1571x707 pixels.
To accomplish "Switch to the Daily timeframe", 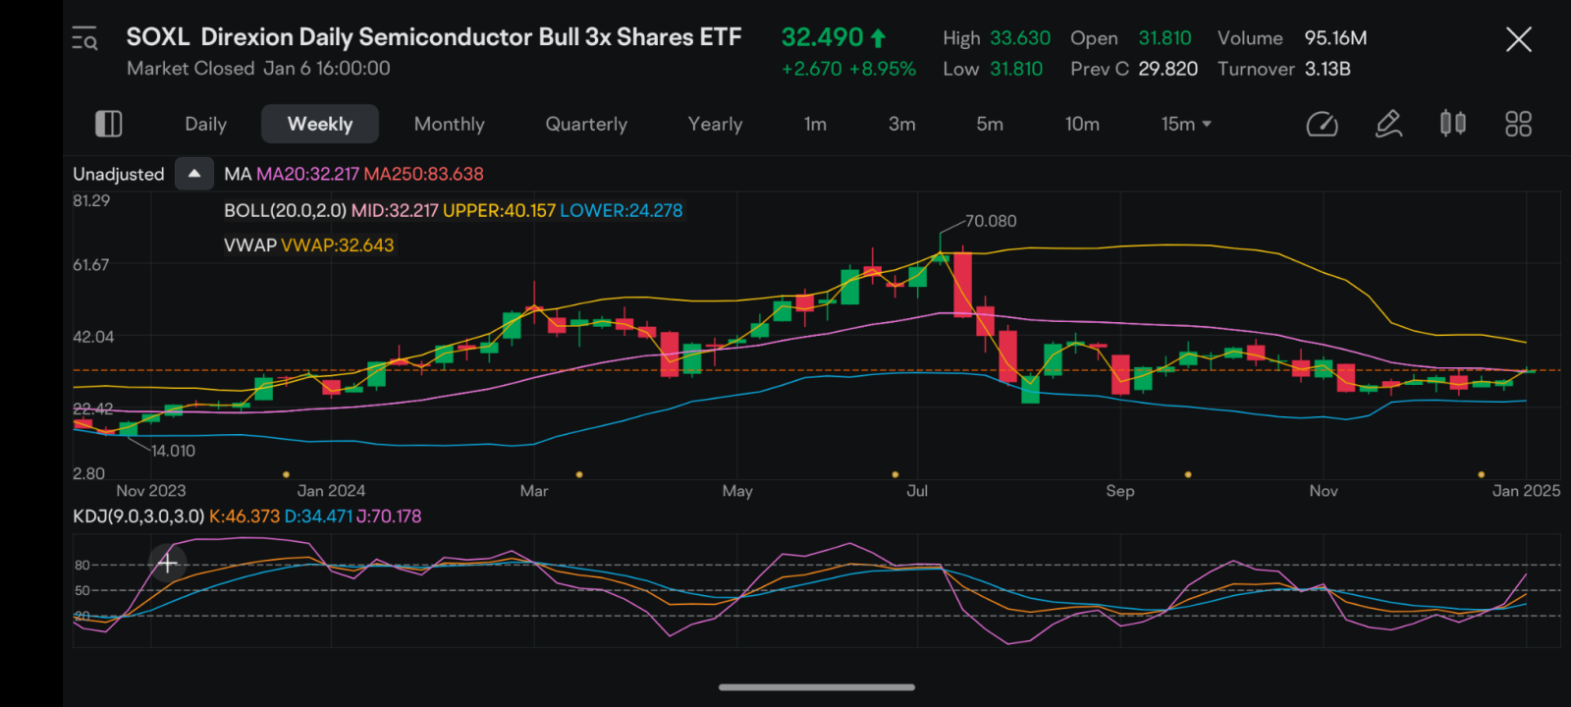I will (x=205, y=124).
